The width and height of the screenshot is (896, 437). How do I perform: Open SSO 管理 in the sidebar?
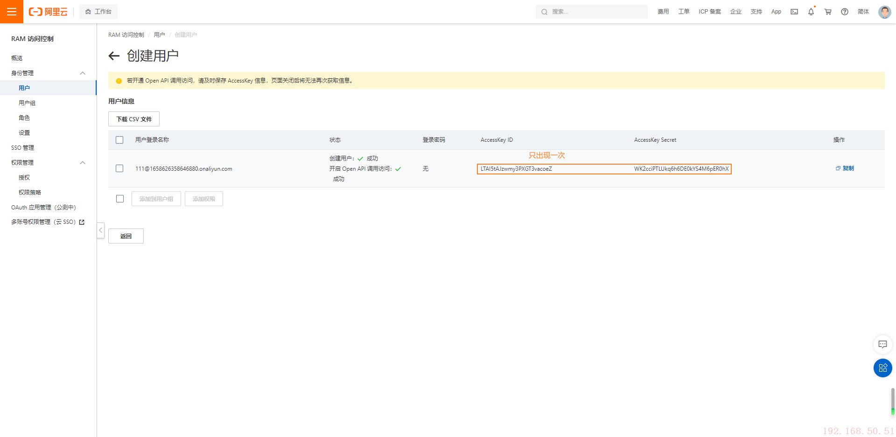point(23,147)
